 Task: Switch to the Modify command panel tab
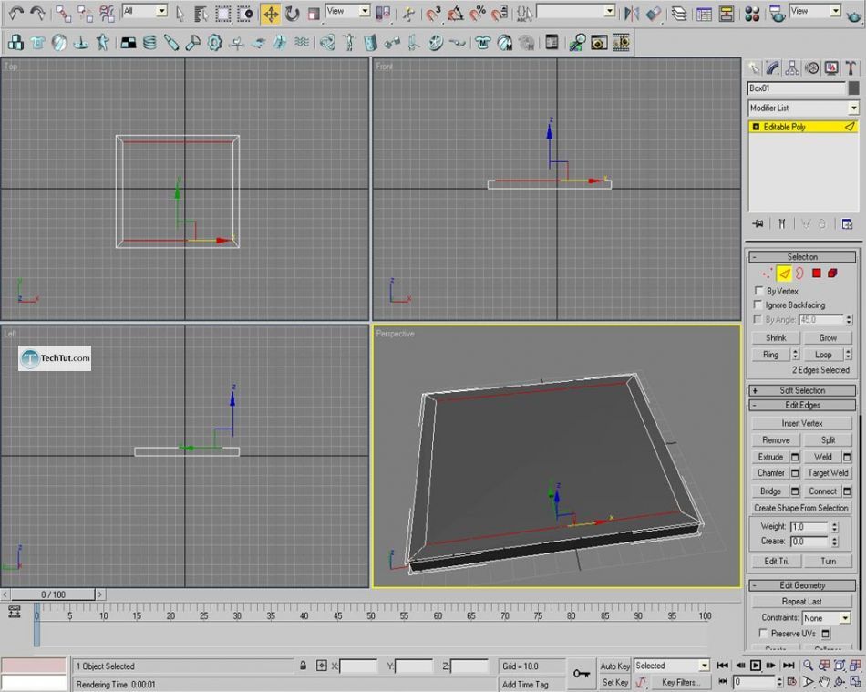pyautogui.click(x=773, y=68)
